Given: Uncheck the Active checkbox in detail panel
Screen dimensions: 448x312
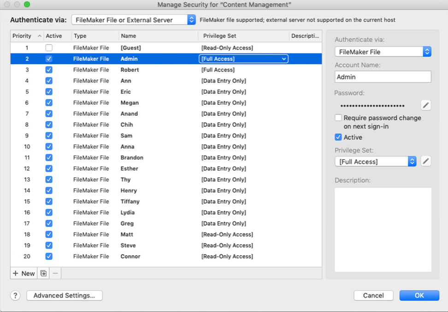Looking at the screenshot, I should (x=338, y=137).
